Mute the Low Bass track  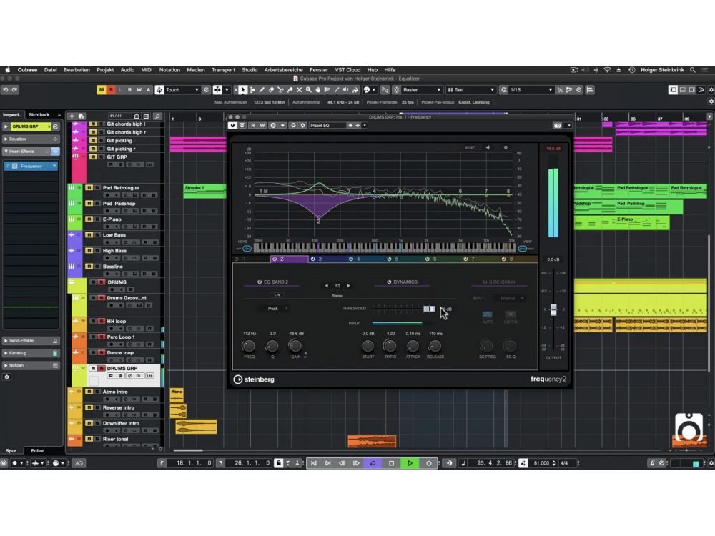[89, 234]
